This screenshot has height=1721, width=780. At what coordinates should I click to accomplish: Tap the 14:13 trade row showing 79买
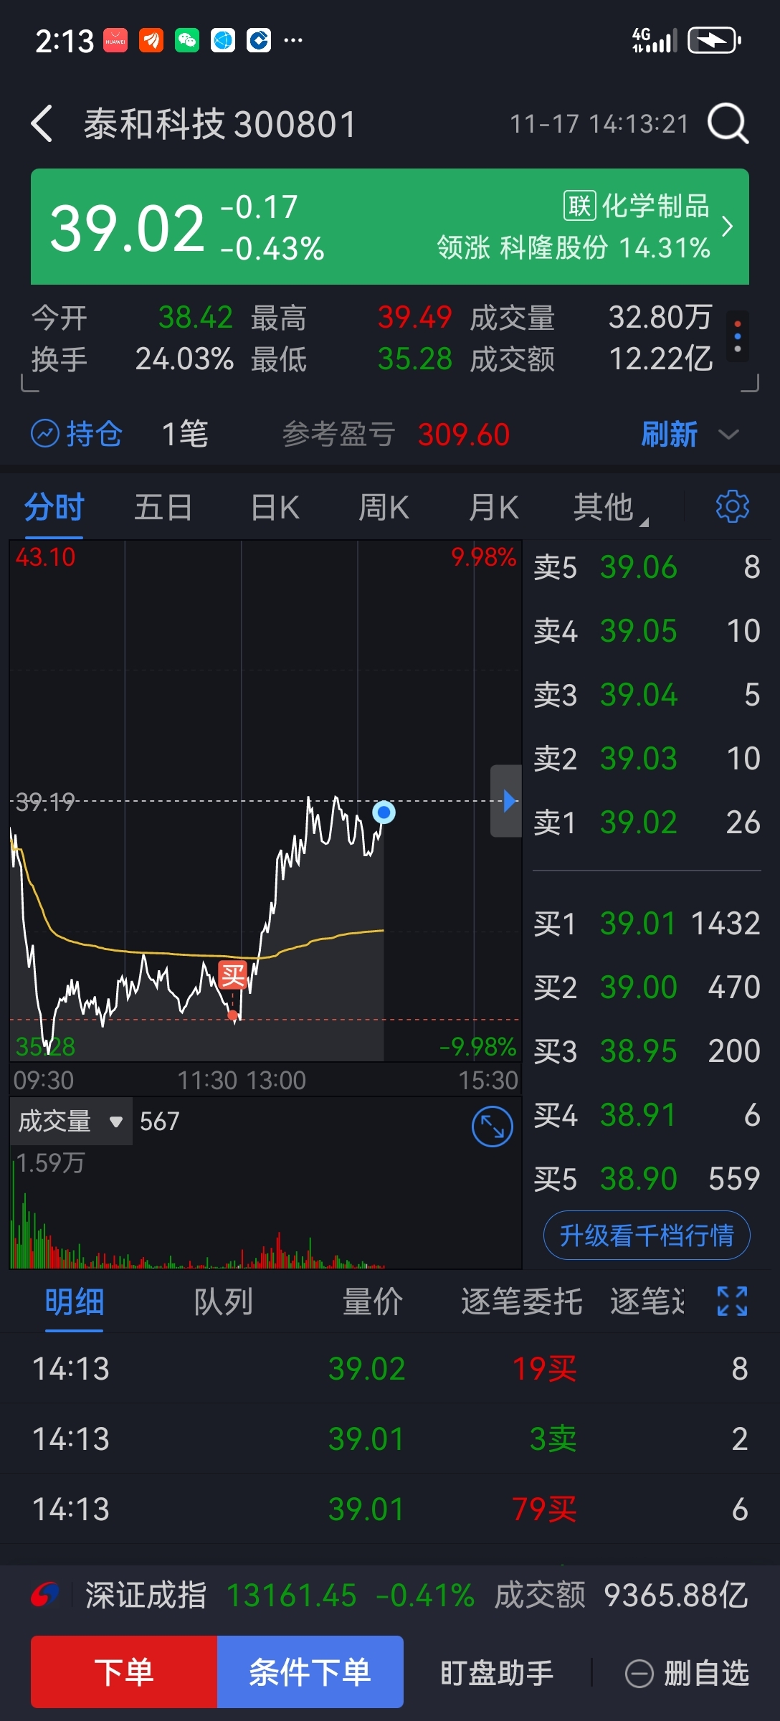point(390,1509)
